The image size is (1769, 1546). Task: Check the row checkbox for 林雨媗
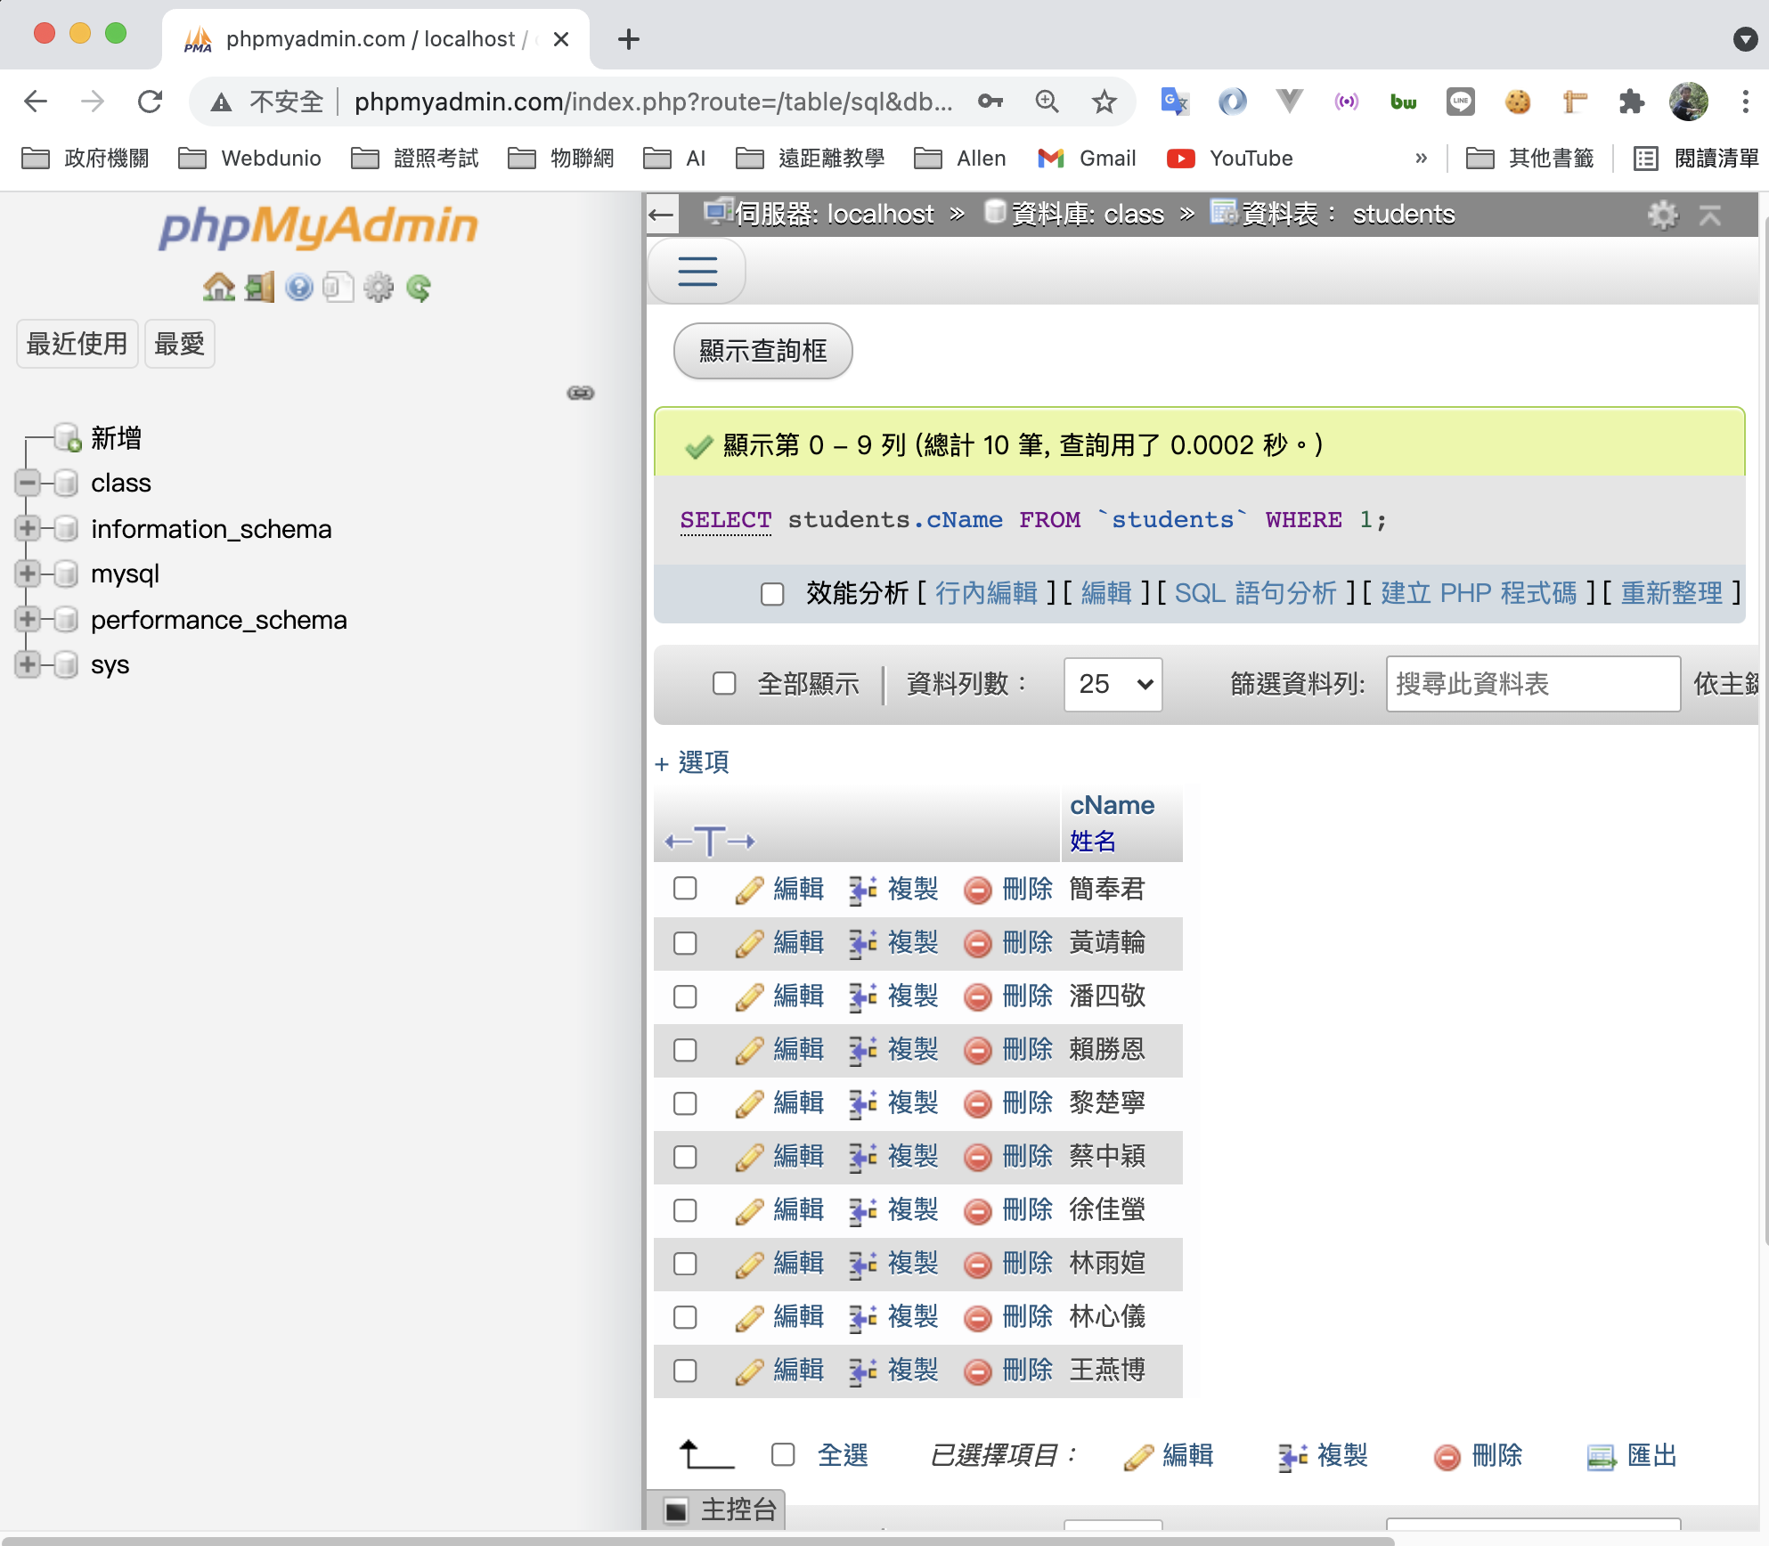[x=685, y=1264]
